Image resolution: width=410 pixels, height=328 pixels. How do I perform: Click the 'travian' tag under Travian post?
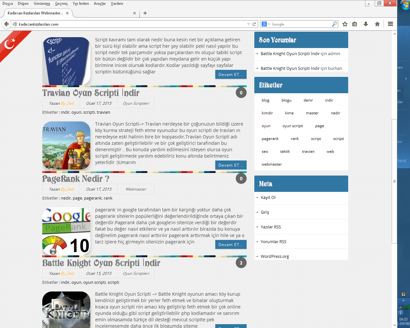(x=103, y=112)
